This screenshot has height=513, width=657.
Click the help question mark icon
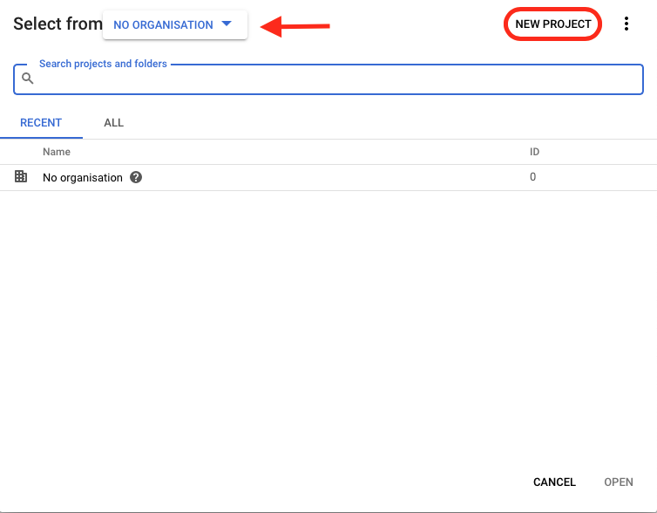tap(136, 177)
